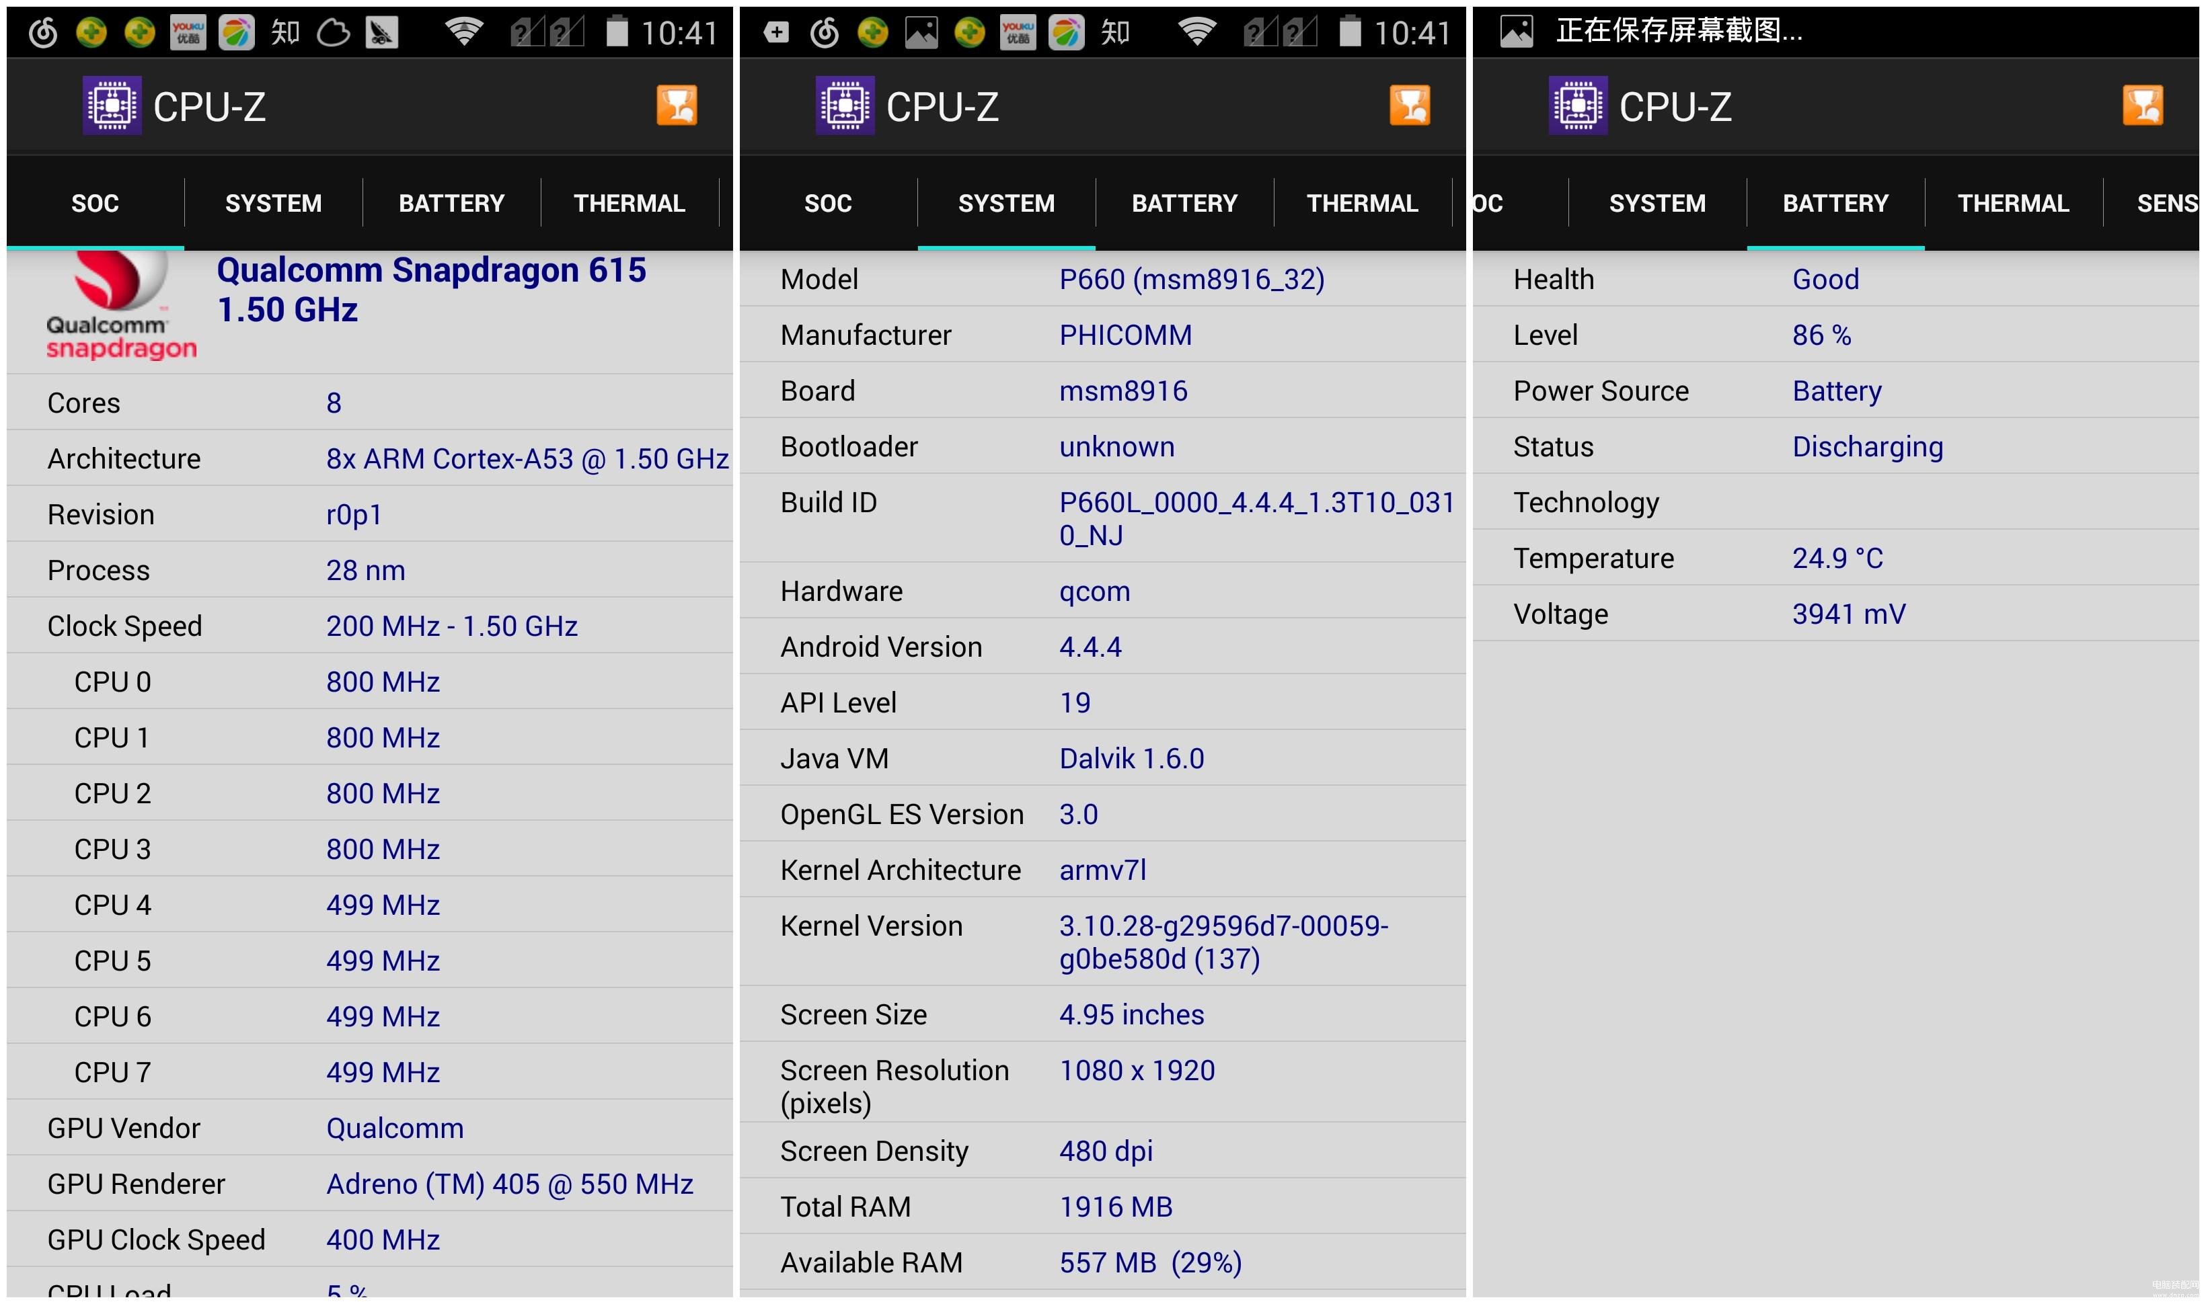
Task: Tap the swirl icon in left status bar
Action: coord(43,32)
